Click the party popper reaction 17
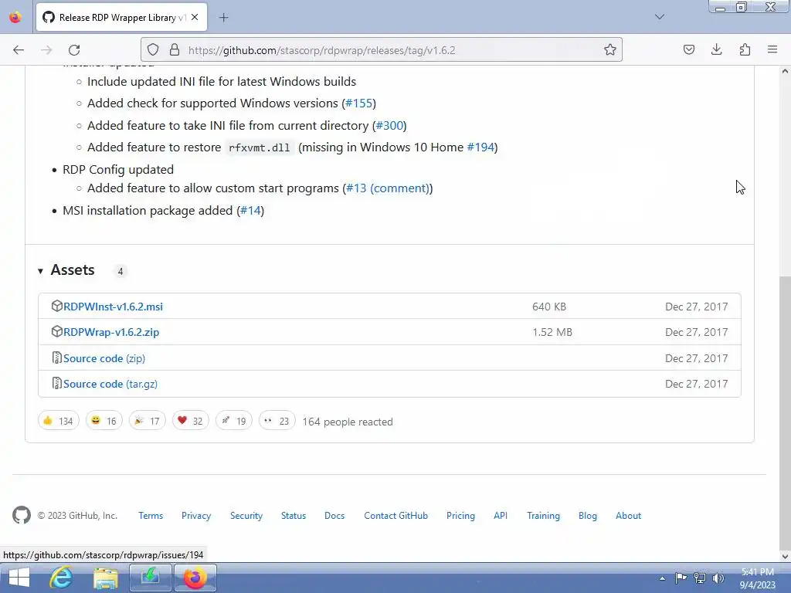Image resolution: width=791 pixels, height=593 pixels. tap(148, 421)
